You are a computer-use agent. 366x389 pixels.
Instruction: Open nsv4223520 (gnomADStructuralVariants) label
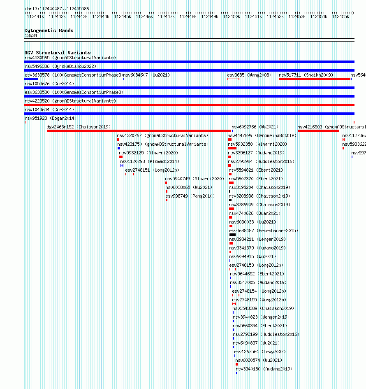[x=70, y=101]
